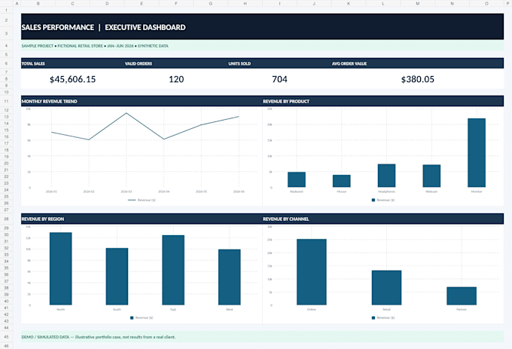The image size is (512, 349).
Task: Click the 2026-06 endpoint of the revenue line
Action: [x=239, y=116]
